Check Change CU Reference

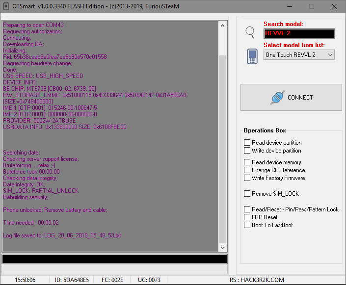point(247,170)
